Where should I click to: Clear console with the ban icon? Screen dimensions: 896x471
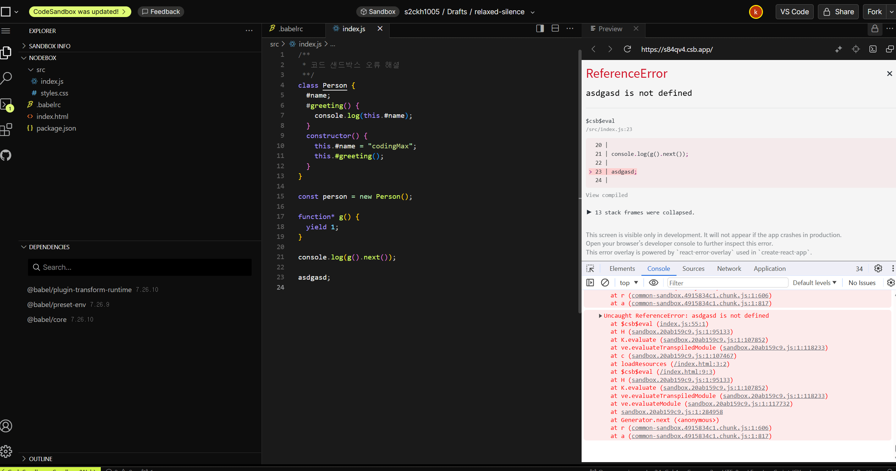click(x=605, y=283)
